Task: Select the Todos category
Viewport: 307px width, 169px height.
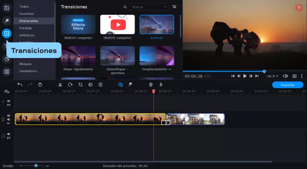Action: [24, 6]
